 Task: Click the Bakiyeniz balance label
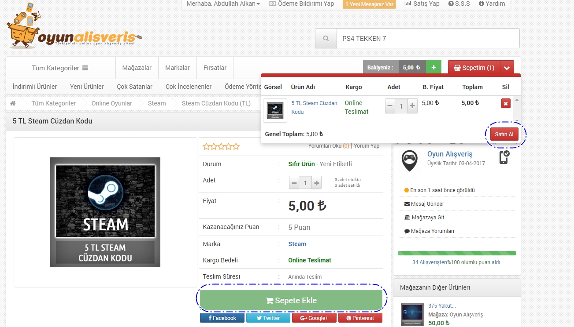coord(381,68)
